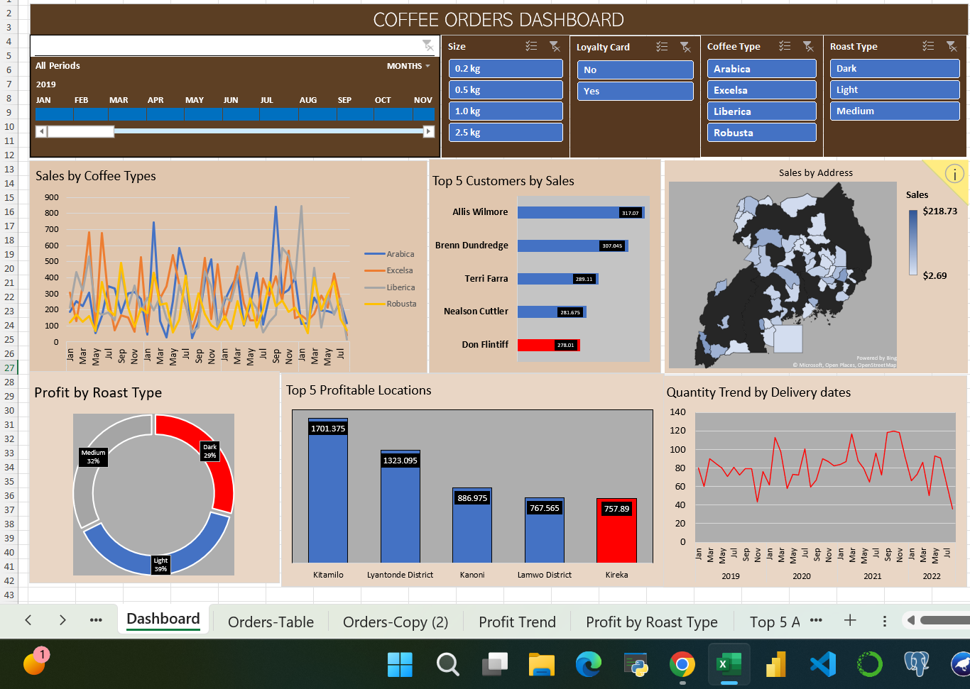
Task: Open the Profit Trend sheet
Action: click(517, 622)
